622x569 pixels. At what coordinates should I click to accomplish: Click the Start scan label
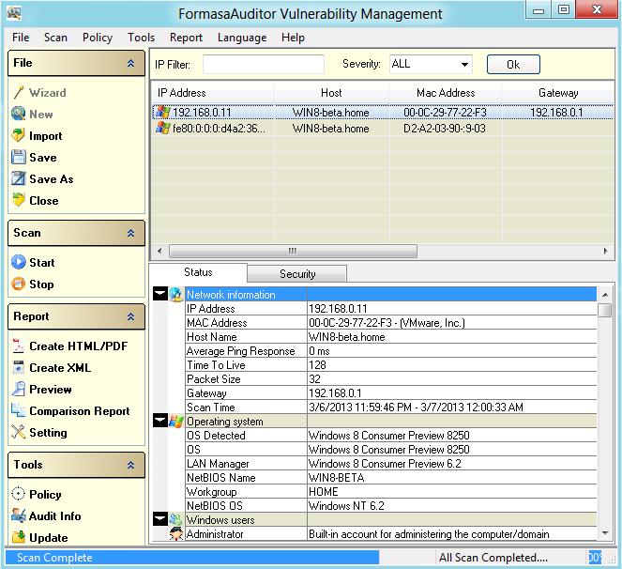42,263
